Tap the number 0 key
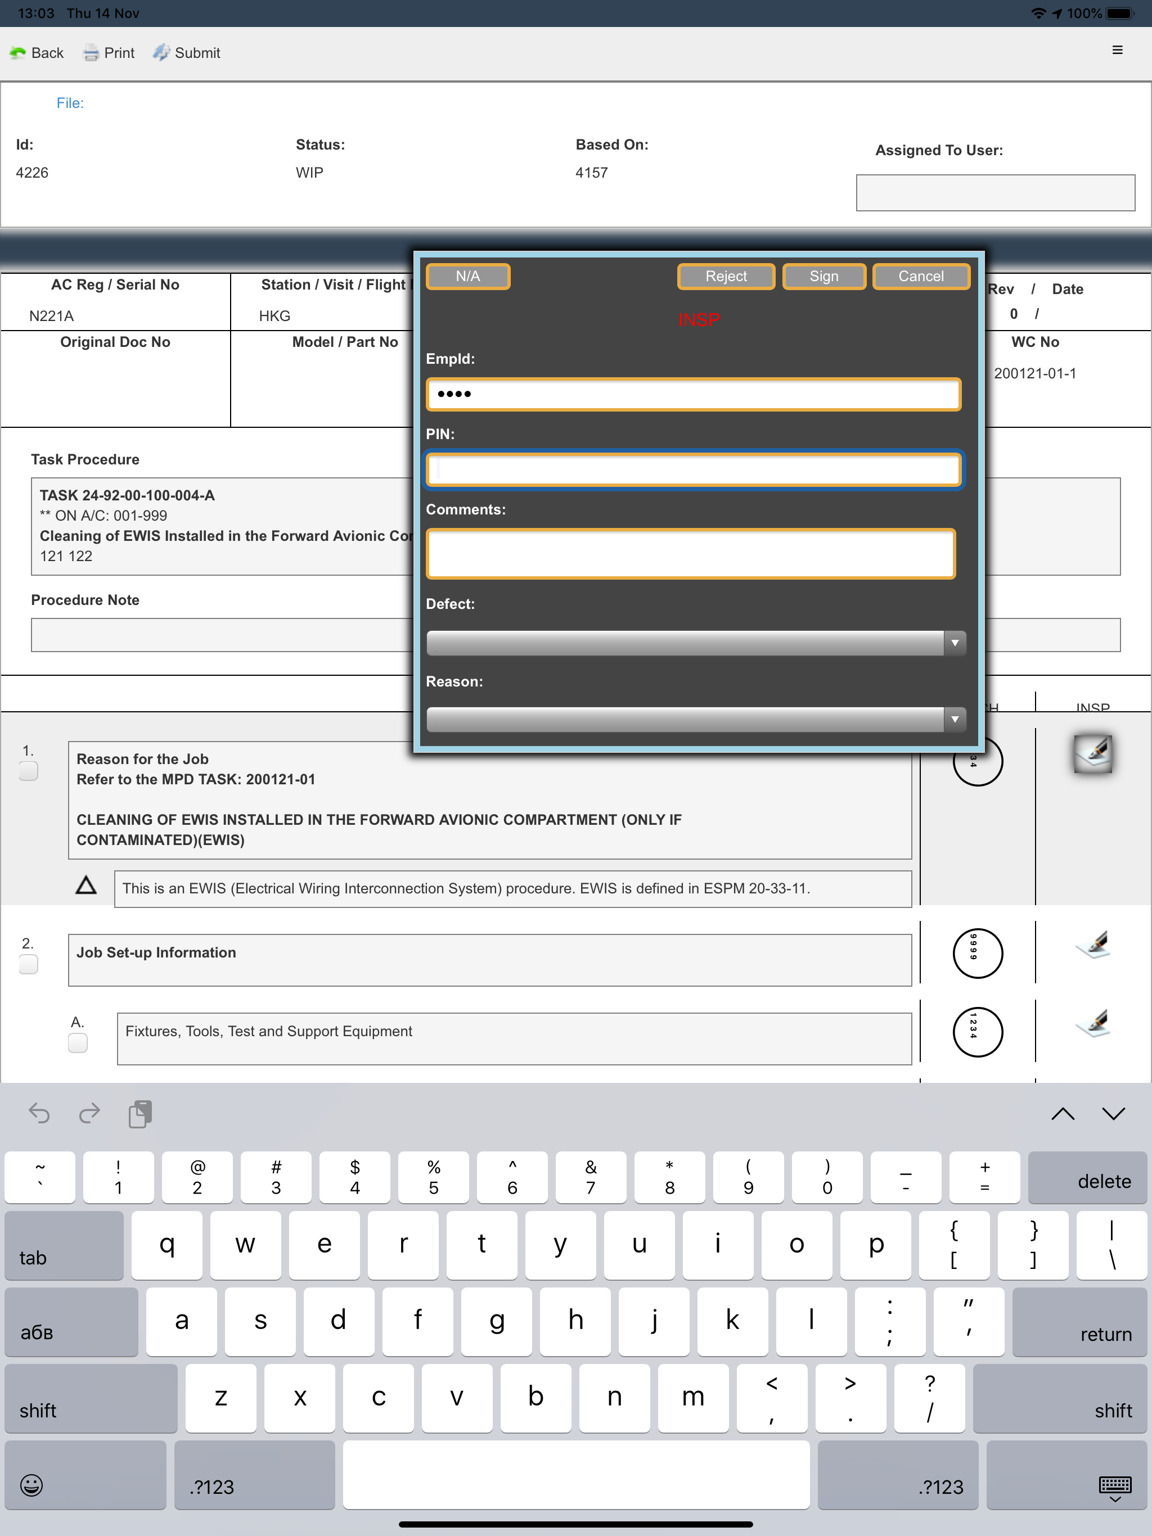 click(x=827, y=1178)
